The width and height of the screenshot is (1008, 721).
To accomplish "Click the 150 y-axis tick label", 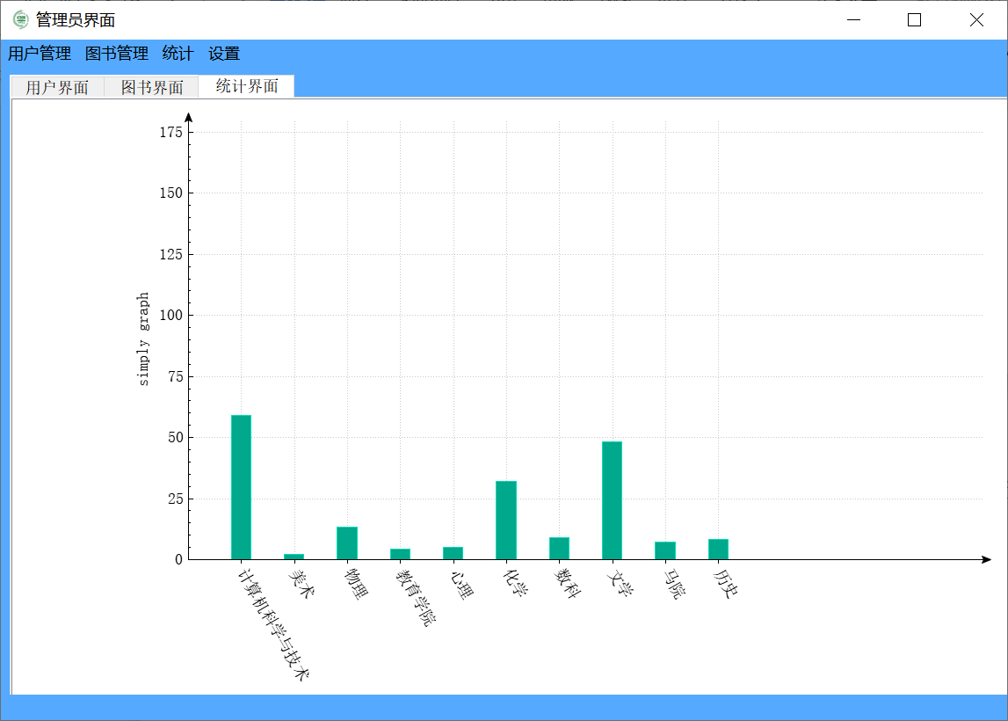I will [x=171, y=193].
